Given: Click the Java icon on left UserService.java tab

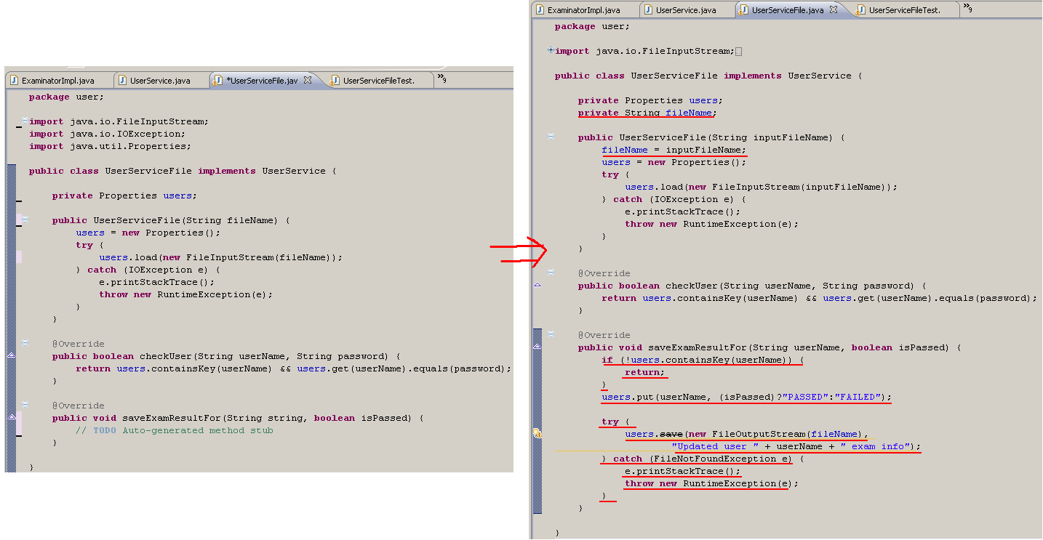Looking at the screenshot, I should [x=122, y=80].
